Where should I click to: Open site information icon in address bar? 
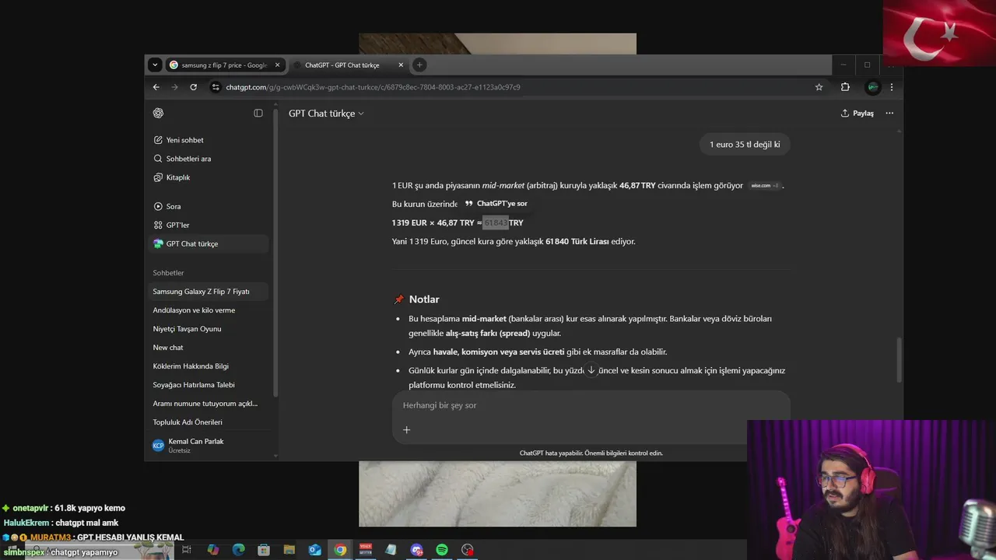pyautogui.click(x=216, y=87)
